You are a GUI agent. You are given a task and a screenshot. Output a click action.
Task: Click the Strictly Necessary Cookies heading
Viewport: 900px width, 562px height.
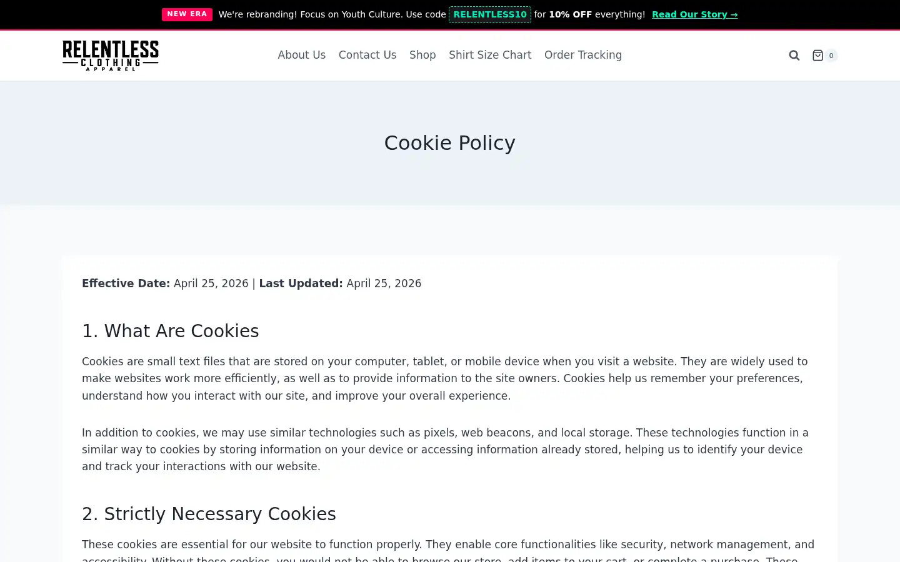point(209,514)
